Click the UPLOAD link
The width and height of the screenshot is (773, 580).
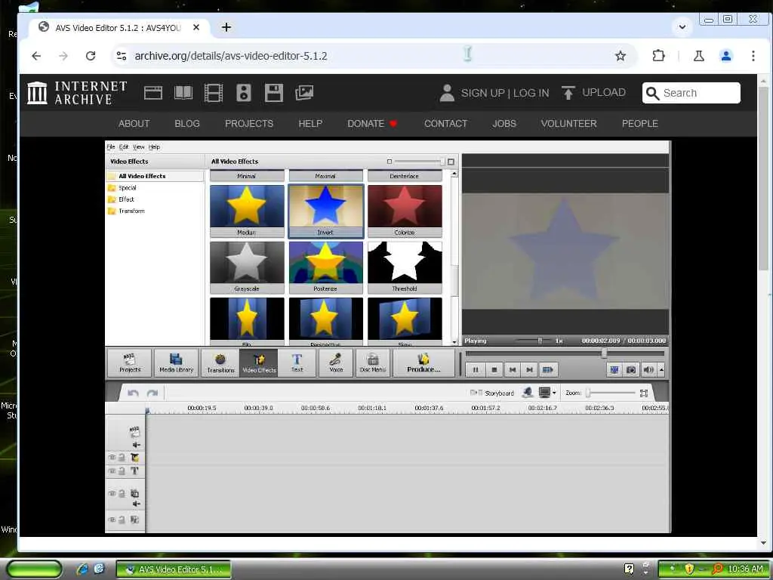(x=593, y=93)
